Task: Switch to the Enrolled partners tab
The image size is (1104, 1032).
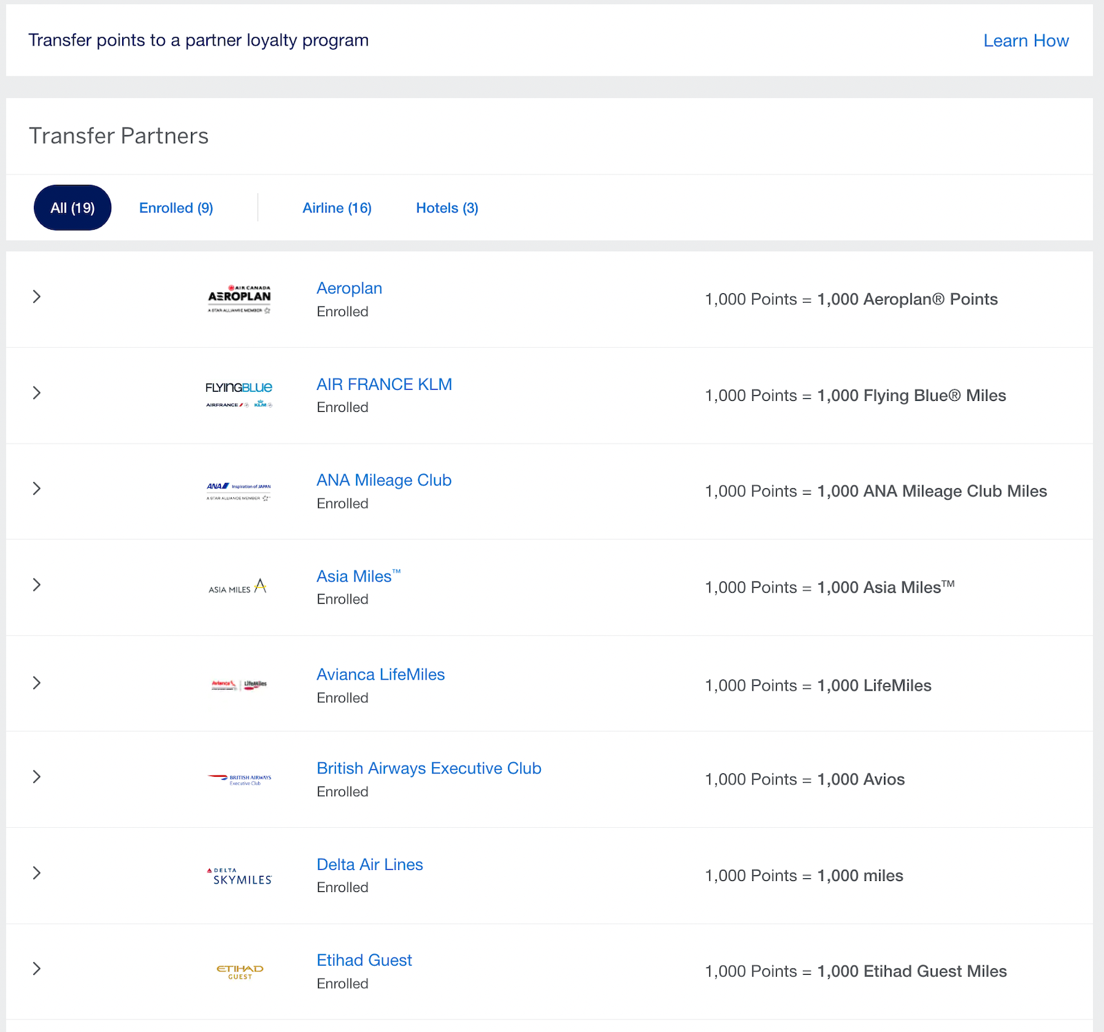Action: tap(176, 208)
